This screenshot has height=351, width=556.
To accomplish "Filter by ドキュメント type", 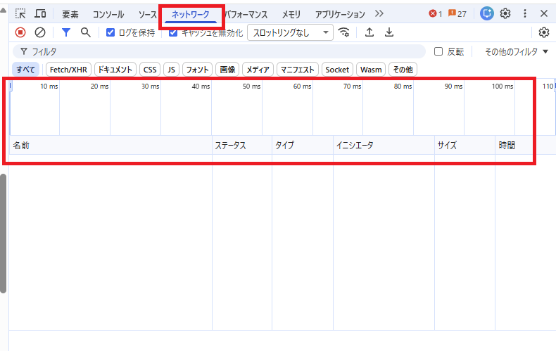I will click(x=115, y=70).
